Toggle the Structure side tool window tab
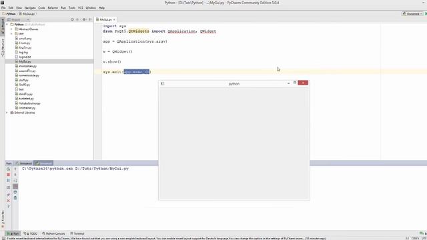Screen dimensions: 427x240 [x=3, y=47]
